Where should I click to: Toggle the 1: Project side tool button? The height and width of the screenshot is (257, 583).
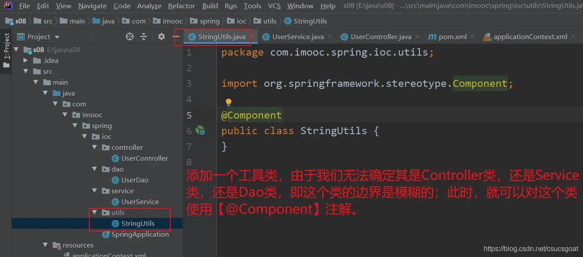(x=6, y=51)
